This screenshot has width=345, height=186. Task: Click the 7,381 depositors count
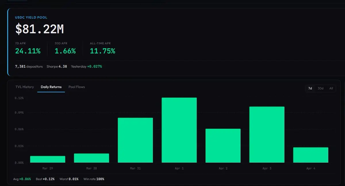(x=29, y=66)
